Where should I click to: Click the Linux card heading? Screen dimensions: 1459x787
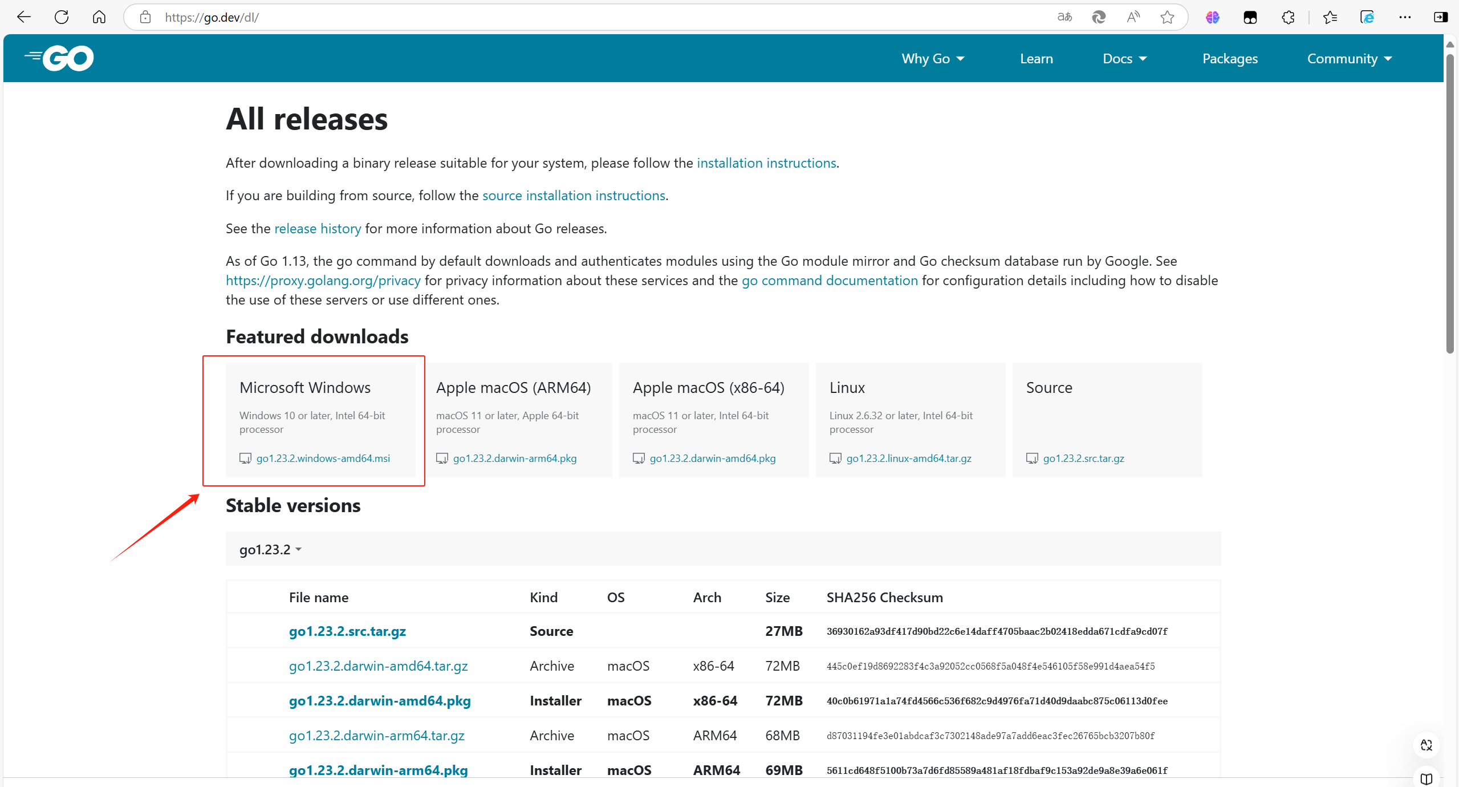[847, 388]
